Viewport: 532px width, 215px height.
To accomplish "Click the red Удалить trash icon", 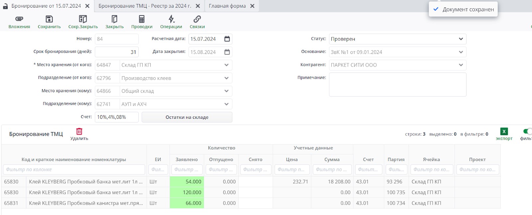I will coord(79,131).
